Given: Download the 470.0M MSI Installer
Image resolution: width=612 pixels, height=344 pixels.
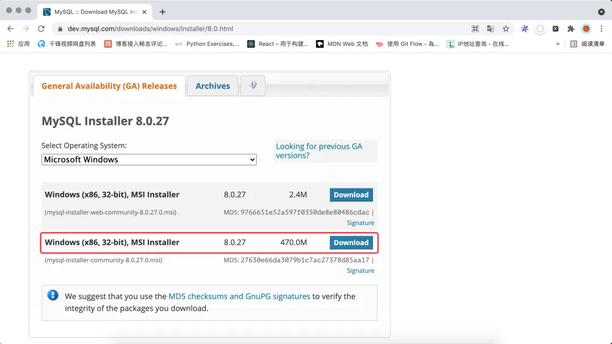Looking at the screenshot, I should (351, 242).
